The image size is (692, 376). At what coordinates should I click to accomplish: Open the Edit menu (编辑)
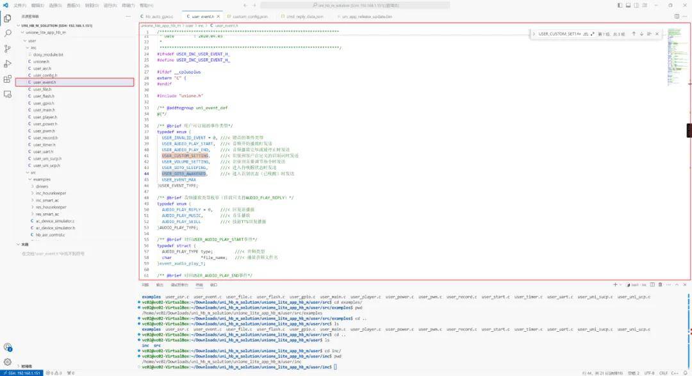38,5
